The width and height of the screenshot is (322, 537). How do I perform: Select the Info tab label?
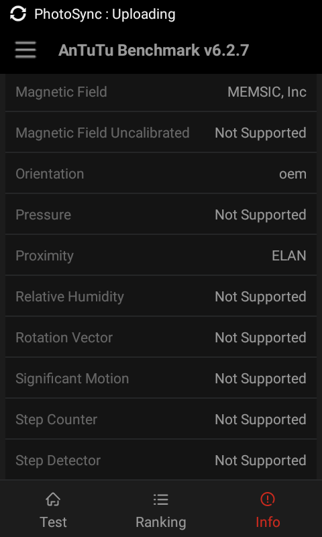[268, 522]
